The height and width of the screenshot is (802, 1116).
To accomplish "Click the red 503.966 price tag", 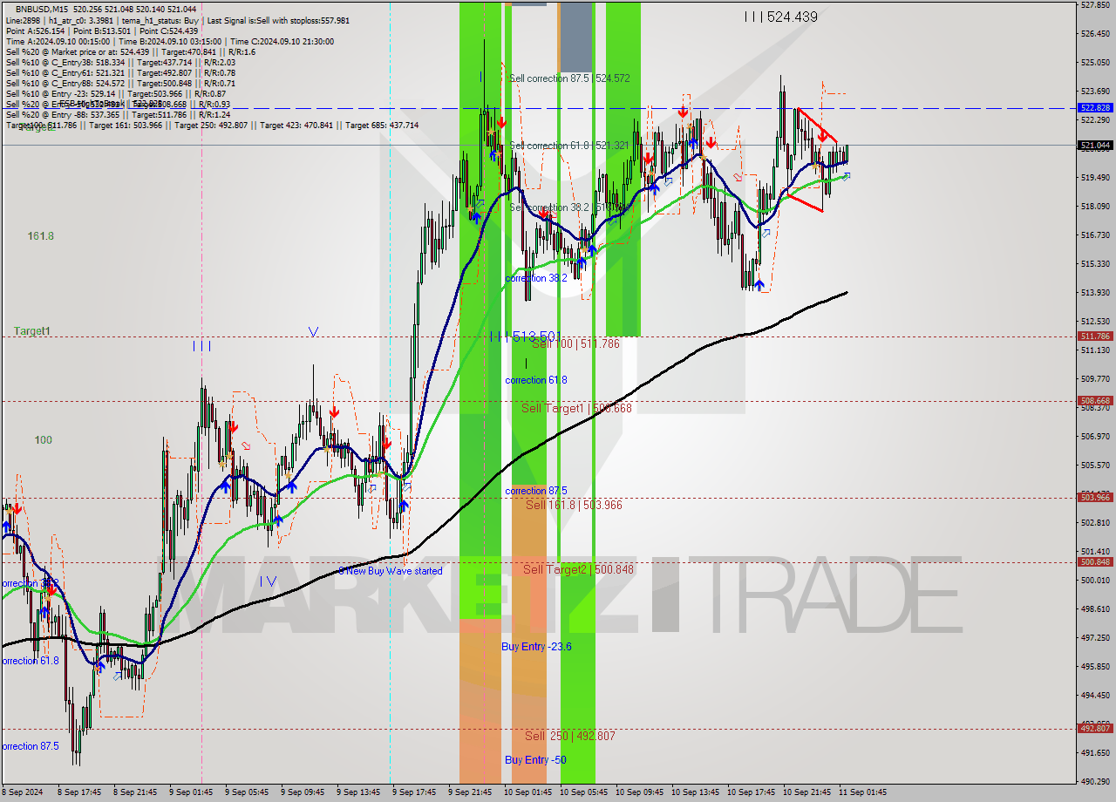I will (x=1095, y=497).
